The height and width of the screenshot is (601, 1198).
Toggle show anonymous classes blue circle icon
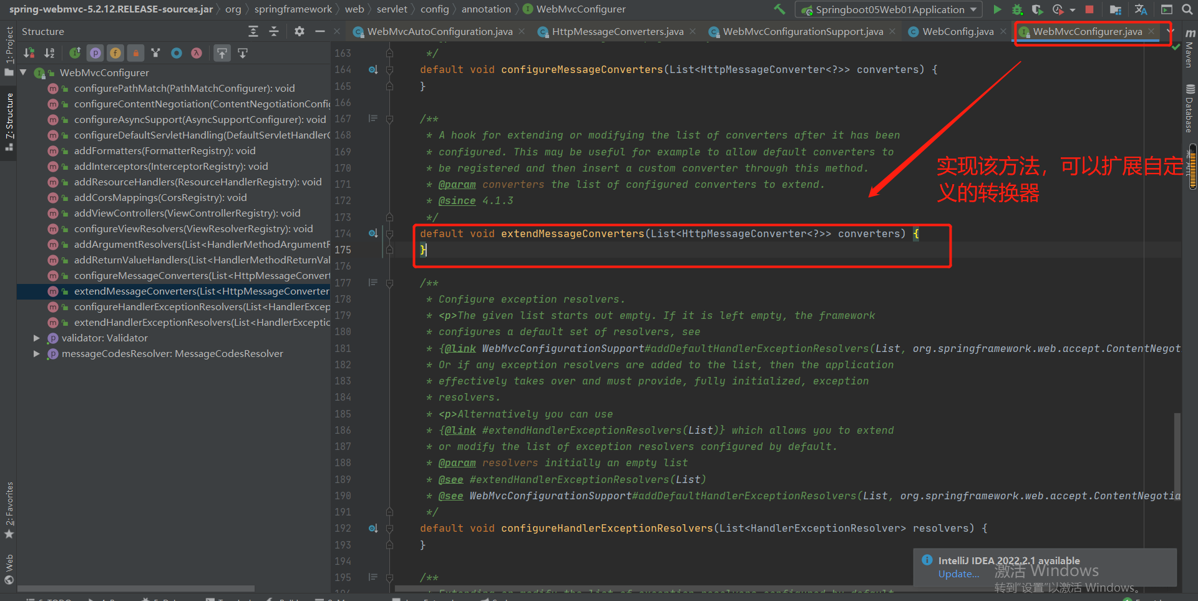pyautogui.click(x=177, y=53)
